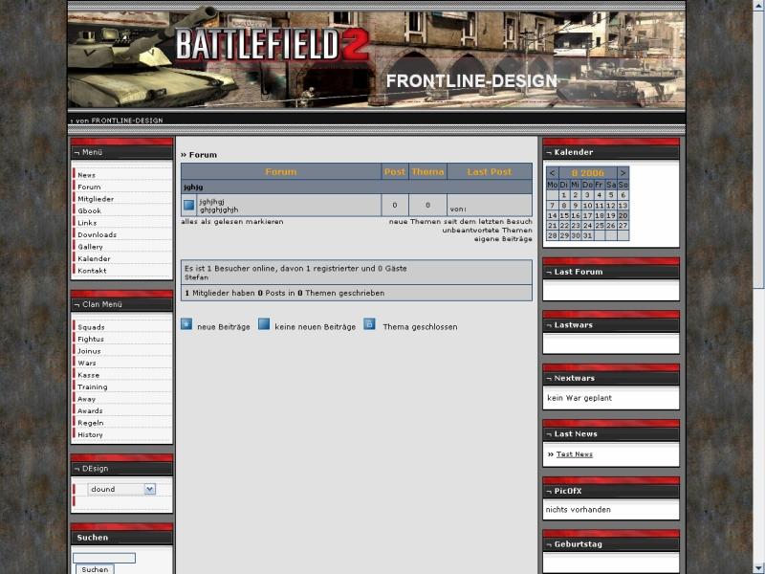Open online user Stefan's profile

click(196, 277)
